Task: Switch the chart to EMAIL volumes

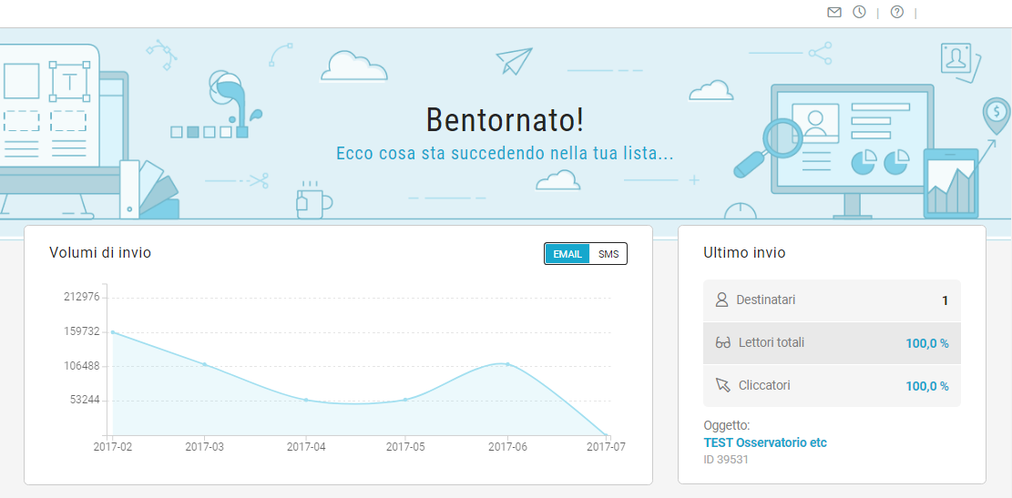Action: [567, 254]
